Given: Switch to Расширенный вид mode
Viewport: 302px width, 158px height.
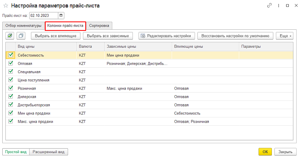Looking at the screenshot, I should [x=48, y=152].
